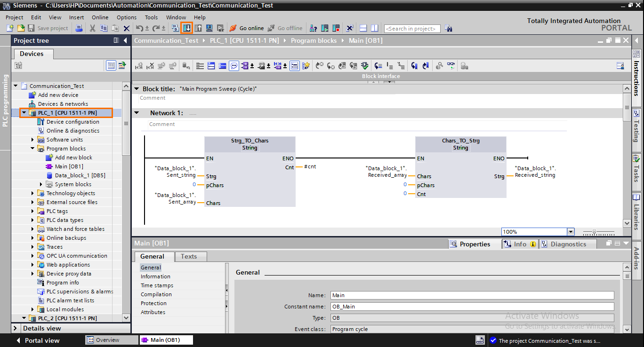
Task: Expand the Details view panel
Action: [x=16, y=328]
